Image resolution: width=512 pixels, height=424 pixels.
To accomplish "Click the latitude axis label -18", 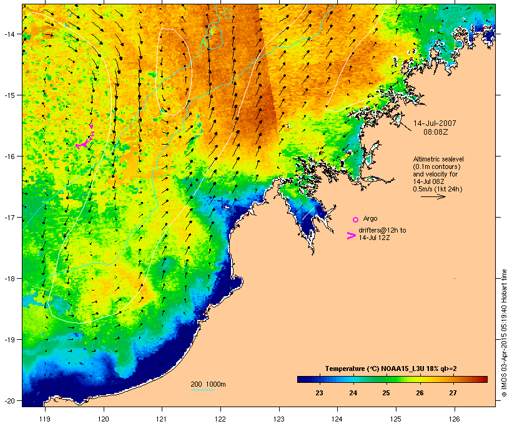I will point(9,279).
